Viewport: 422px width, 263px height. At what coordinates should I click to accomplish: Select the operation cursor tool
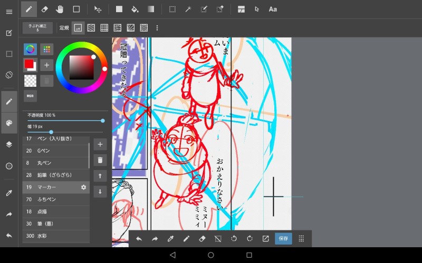tap(257, 9)
